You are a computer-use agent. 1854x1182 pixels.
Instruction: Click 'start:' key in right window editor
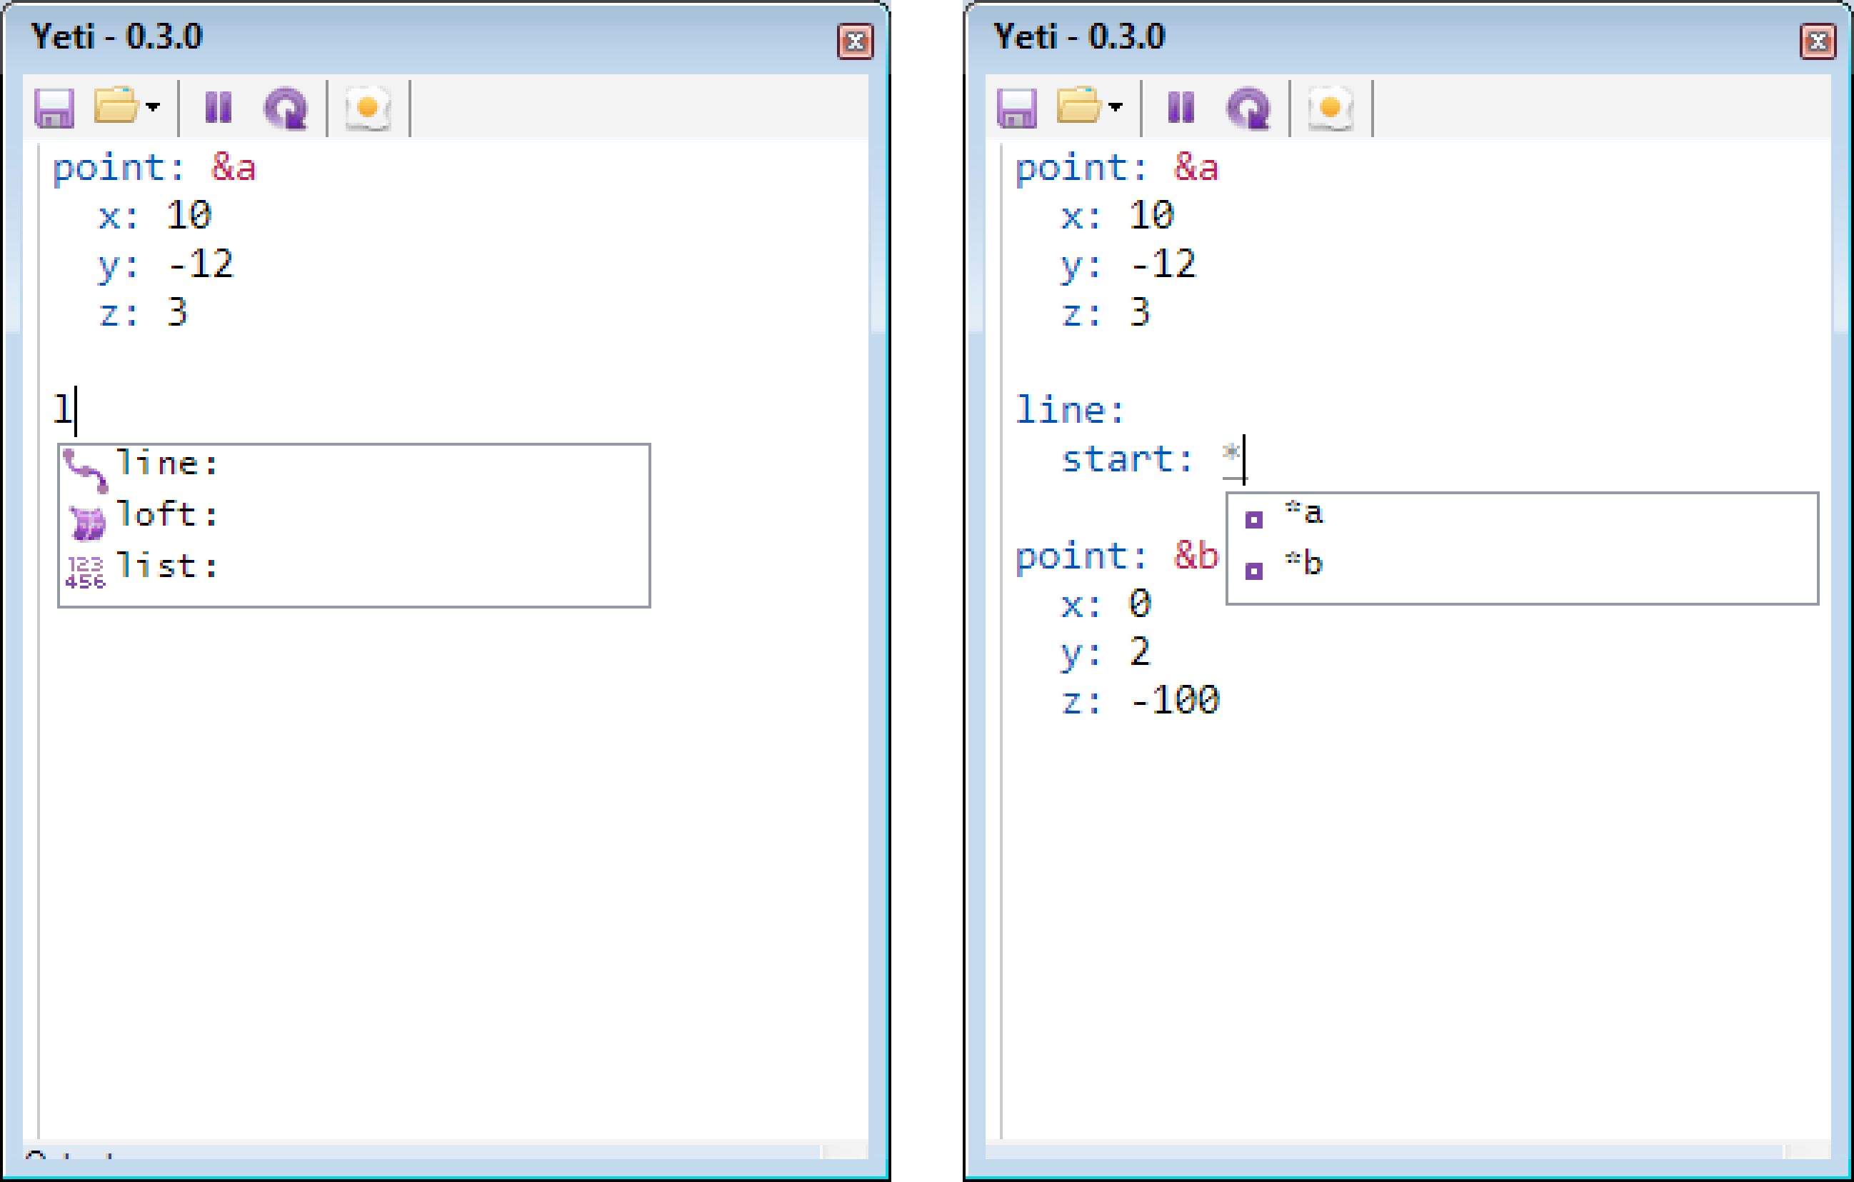click(x=1127, y=459)
